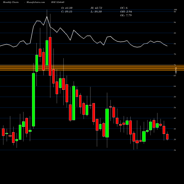
Task: Click the 64 price axis label
Action: pyautogui.click(x=175, y=86)
